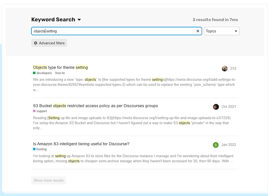Click the blue hosting category color square
The image size is (268, 196).
coord(34,149)
